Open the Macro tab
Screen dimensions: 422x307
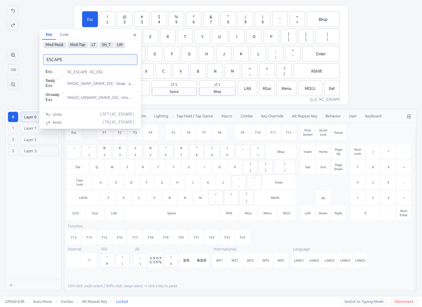[x=227, y=116]
